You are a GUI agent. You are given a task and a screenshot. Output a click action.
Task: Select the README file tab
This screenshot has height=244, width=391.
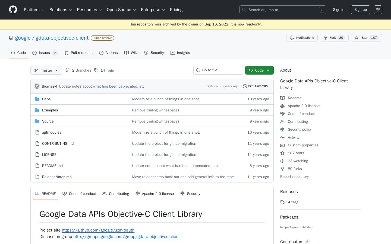click(x=45, y=194)
